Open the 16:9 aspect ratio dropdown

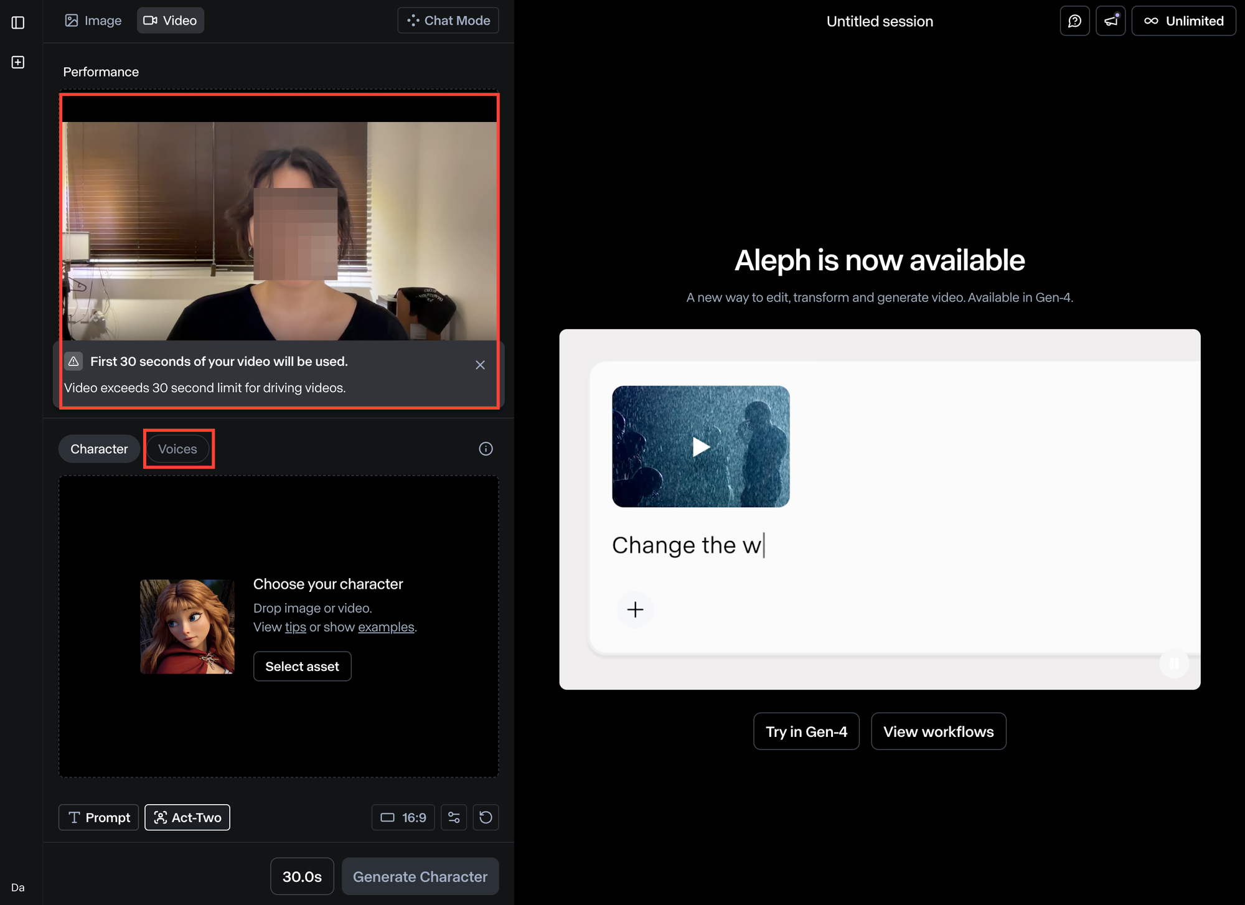tap(403, 817)
